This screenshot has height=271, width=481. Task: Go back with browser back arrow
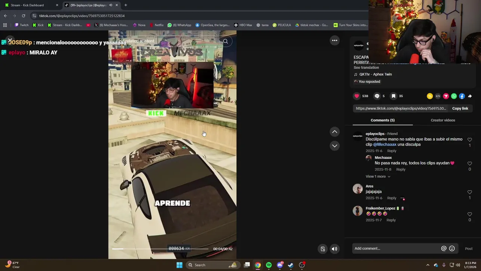[x=5, y=16]
